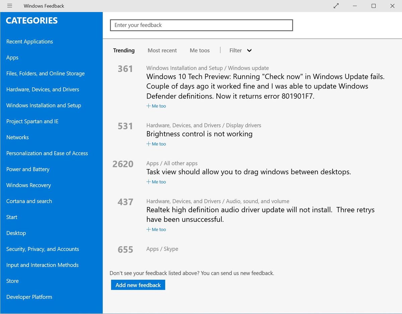402x314 pixels.
Task: Switch to the Most recent tab
Action: [x=162, y=50]
